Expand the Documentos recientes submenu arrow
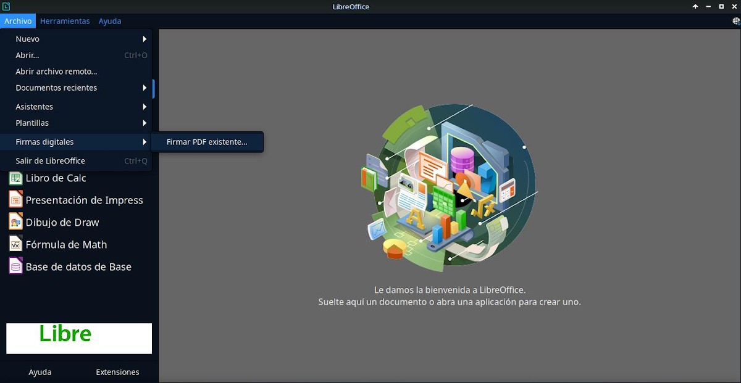The image size is (741, 383). click(x=144, y=88)
